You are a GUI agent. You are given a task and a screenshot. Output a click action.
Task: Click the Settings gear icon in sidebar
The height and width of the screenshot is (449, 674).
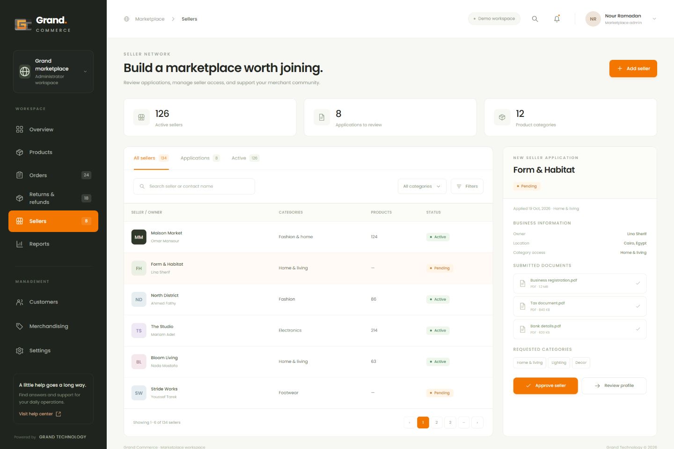pos(20,351)
